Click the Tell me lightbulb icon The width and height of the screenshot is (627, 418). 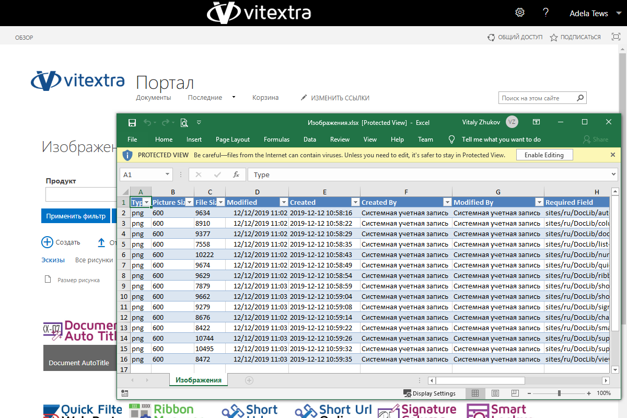(x=452, y=140)
